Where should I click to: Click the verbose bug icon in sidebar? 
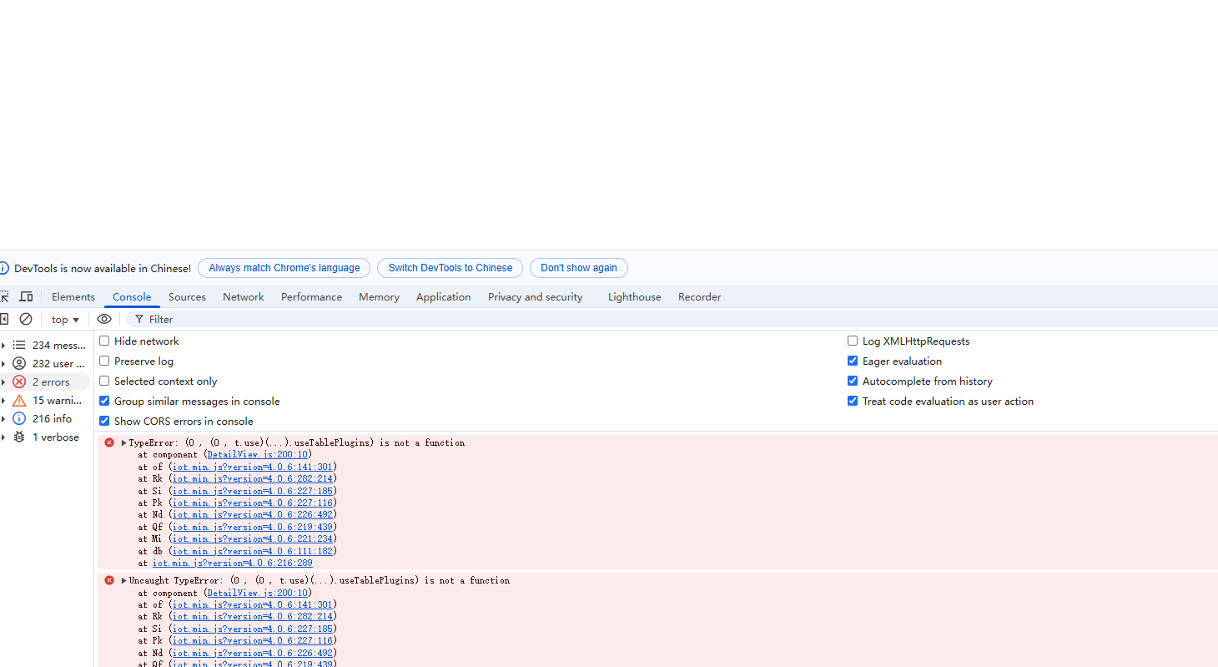pyautogui.click(x=19, y=437)
